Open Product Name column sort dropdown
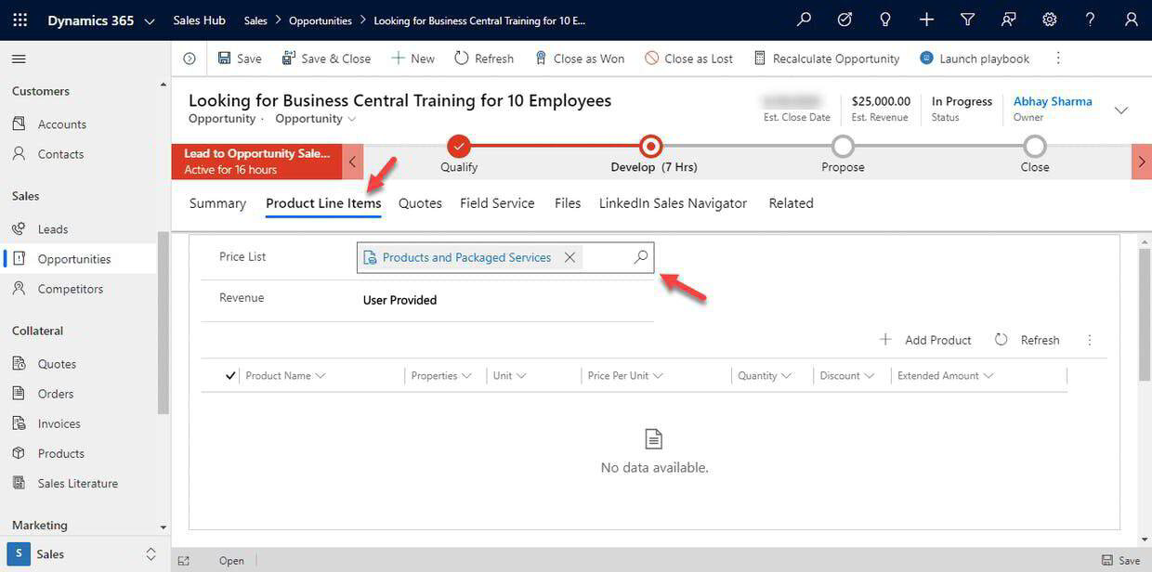Image resolution: width=1152 pixels, height=572 pixels. (321, 376)
